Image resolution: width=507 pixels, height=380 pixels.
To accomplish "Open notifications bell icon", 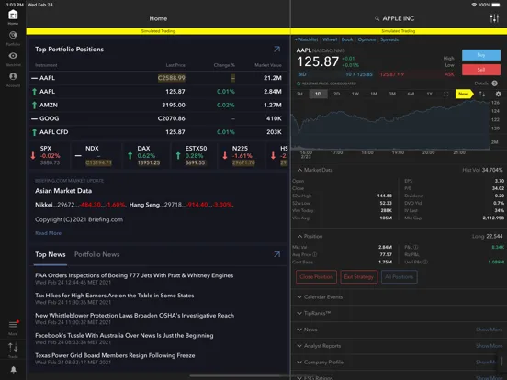I will click(13, 369).
